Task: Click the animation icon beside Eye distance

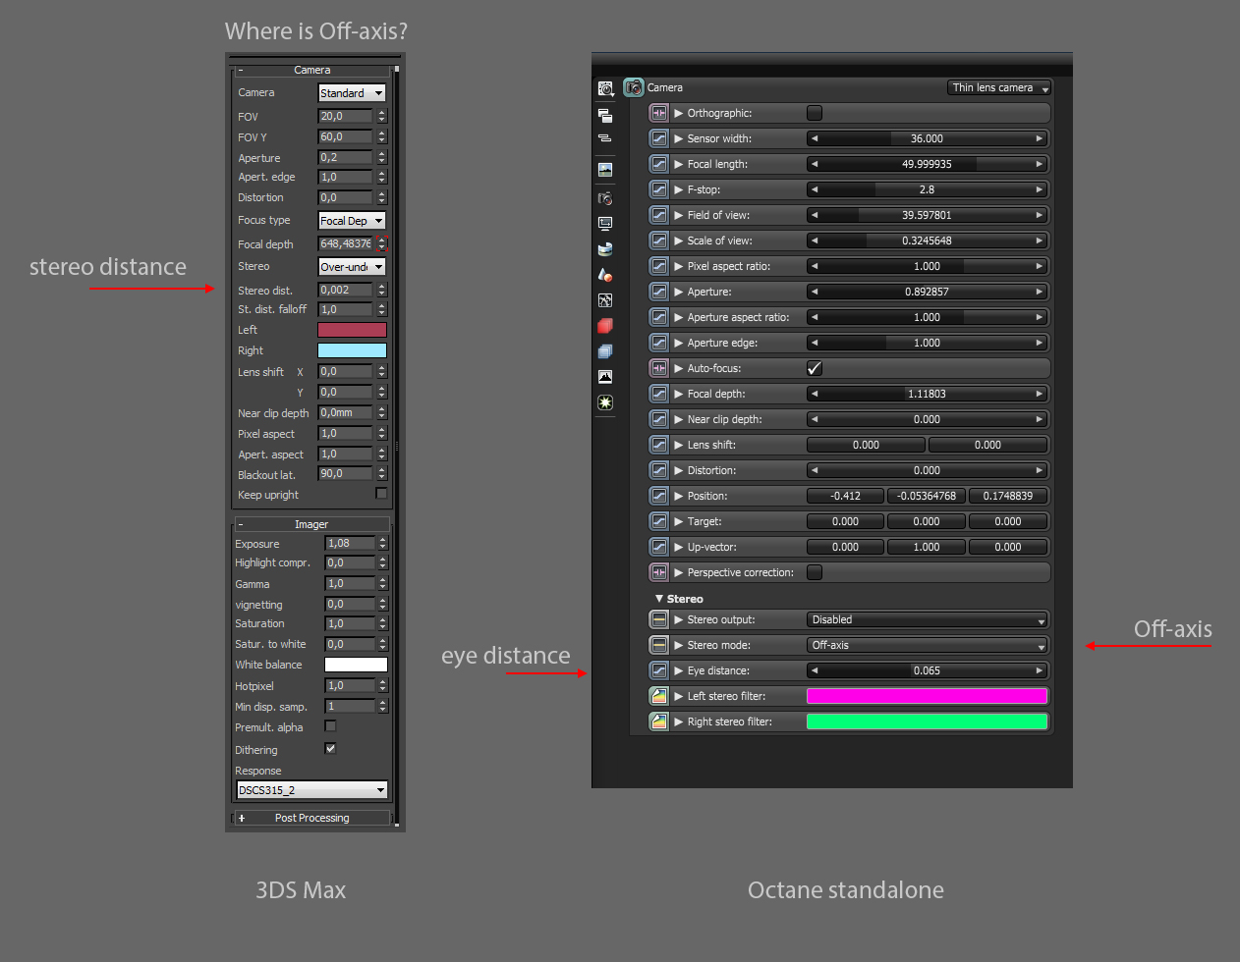Action: [x=659, y=670]
